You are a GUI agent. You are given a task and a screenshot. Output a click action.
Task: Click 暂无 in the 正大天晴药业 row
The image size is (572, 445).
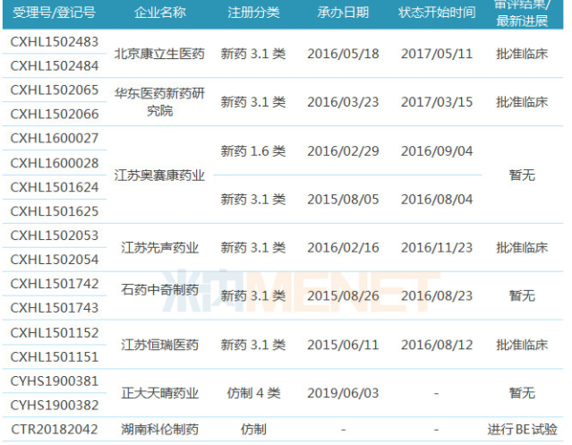click(522, 393)
